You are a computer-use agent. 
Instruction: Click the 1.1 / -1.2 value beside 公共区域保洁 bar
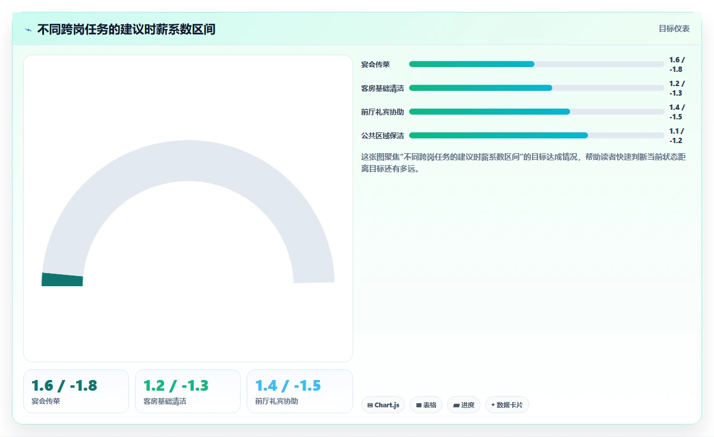point(677,135)
